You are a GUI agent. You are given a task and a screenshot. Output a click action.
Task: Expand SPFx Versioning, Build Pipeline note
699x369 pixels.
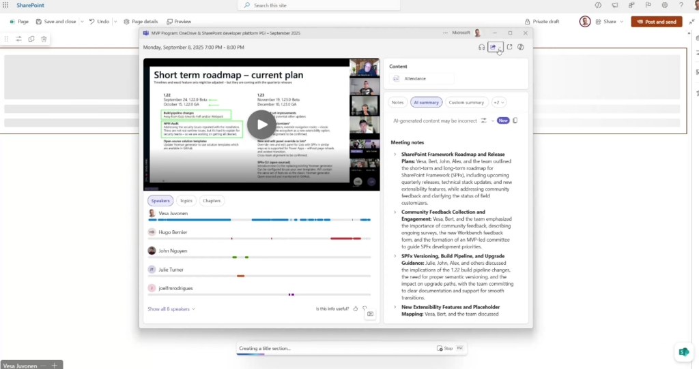(395, 256)
